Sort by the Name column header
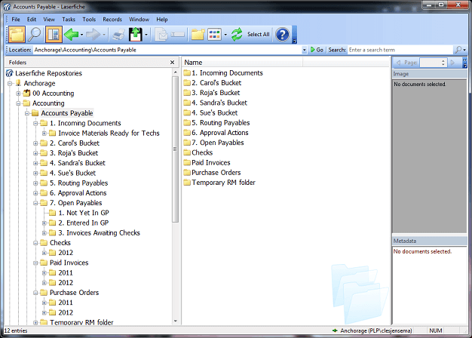The width and height of the screenshot is (472, 338). click(x=242, y=63)
